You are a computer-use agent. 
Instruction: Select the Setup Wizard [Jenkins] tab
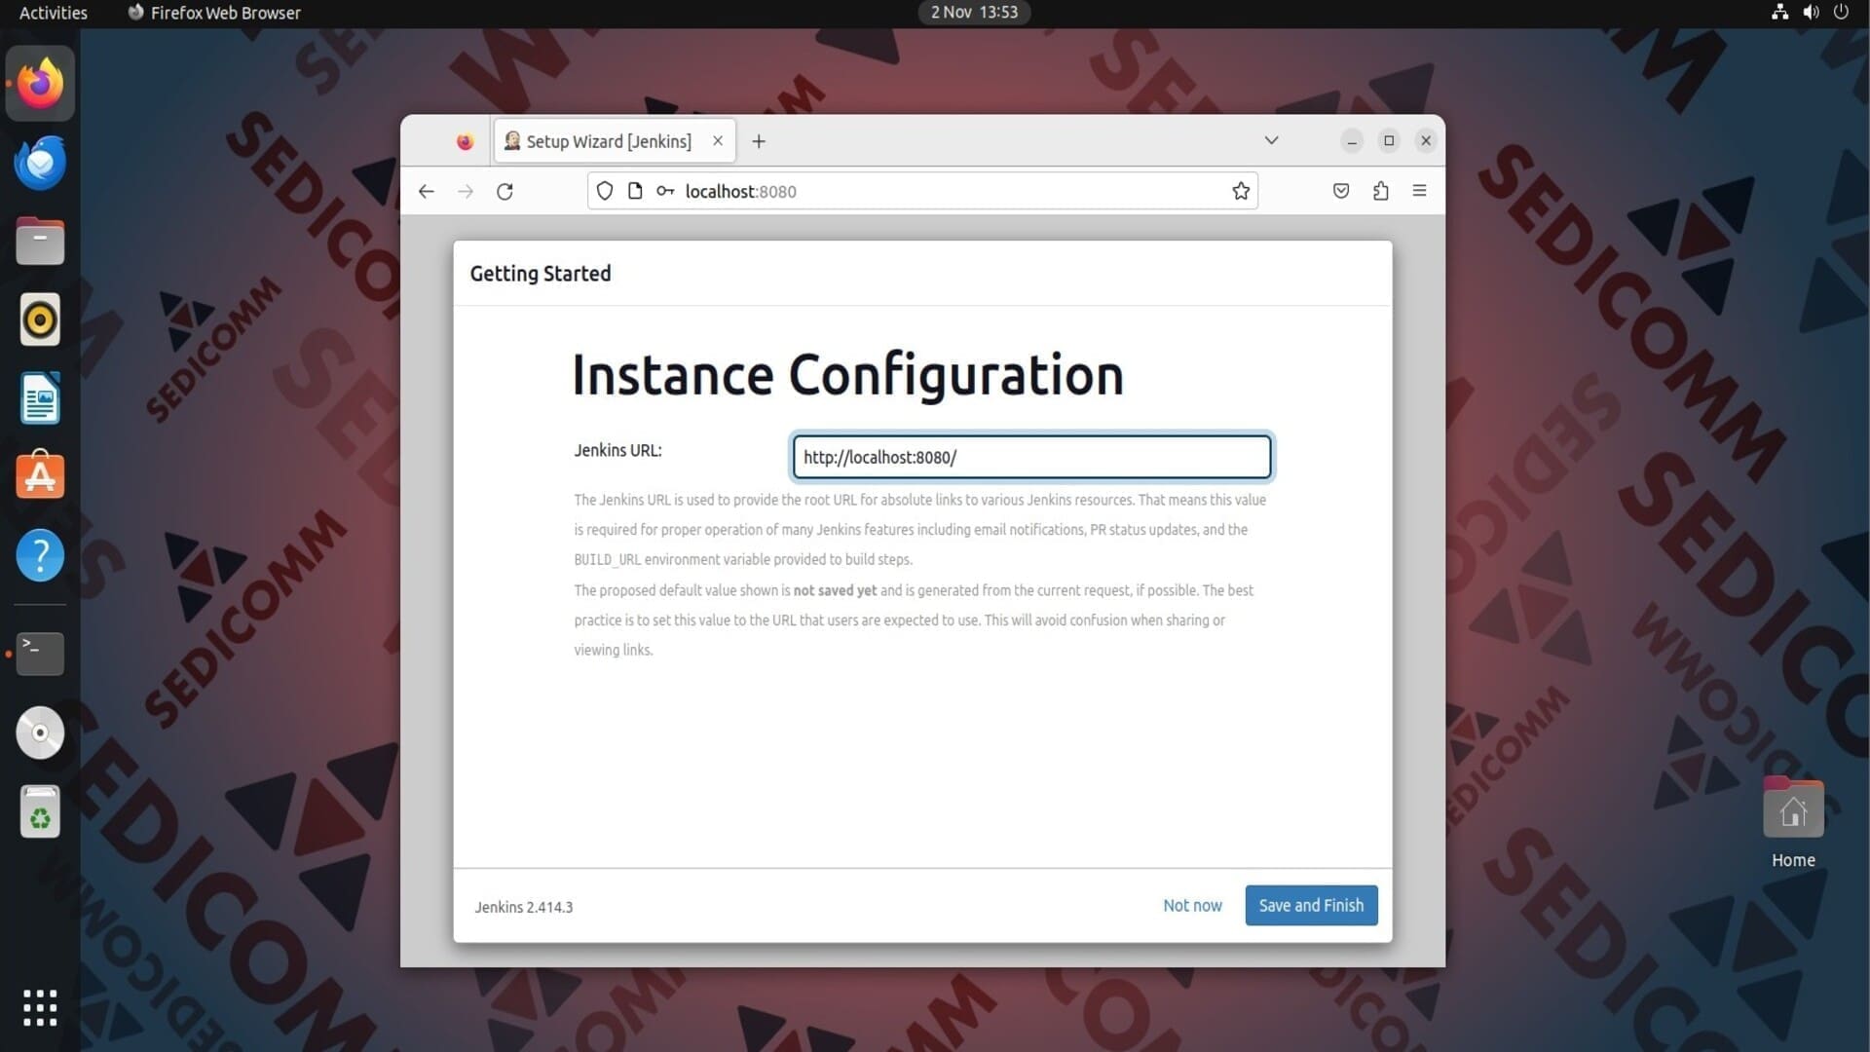click(x=615, y=141)
